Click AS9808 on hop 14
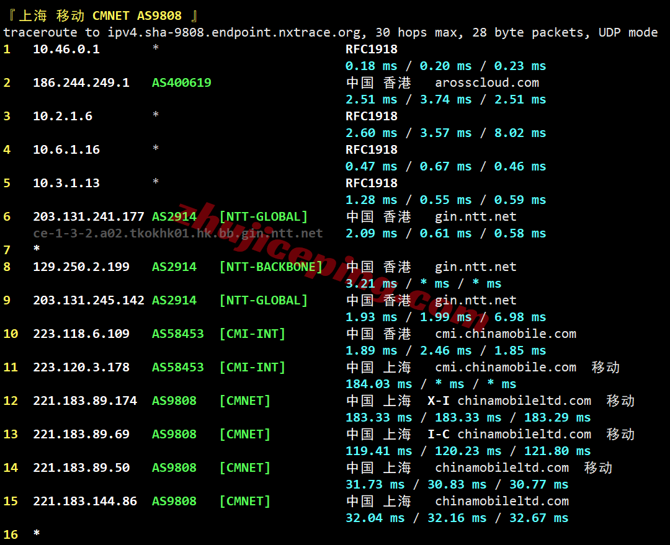This screenshot has height=545, width=670. pyautogui.click(x=174, y=467)
